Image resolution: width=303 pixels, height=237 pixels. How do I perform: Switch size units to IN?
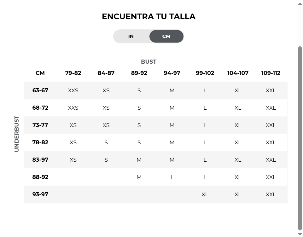tap(131, 36)
